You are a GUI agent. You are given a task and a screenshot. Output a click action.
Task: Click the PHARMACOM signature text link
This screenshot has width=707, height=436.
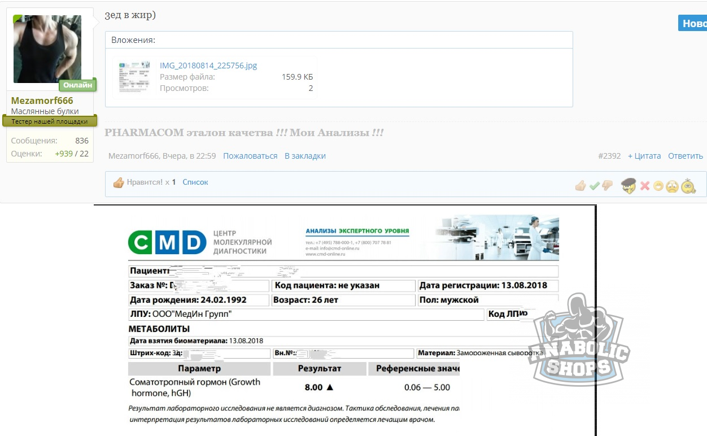click(x=244, y=133)
